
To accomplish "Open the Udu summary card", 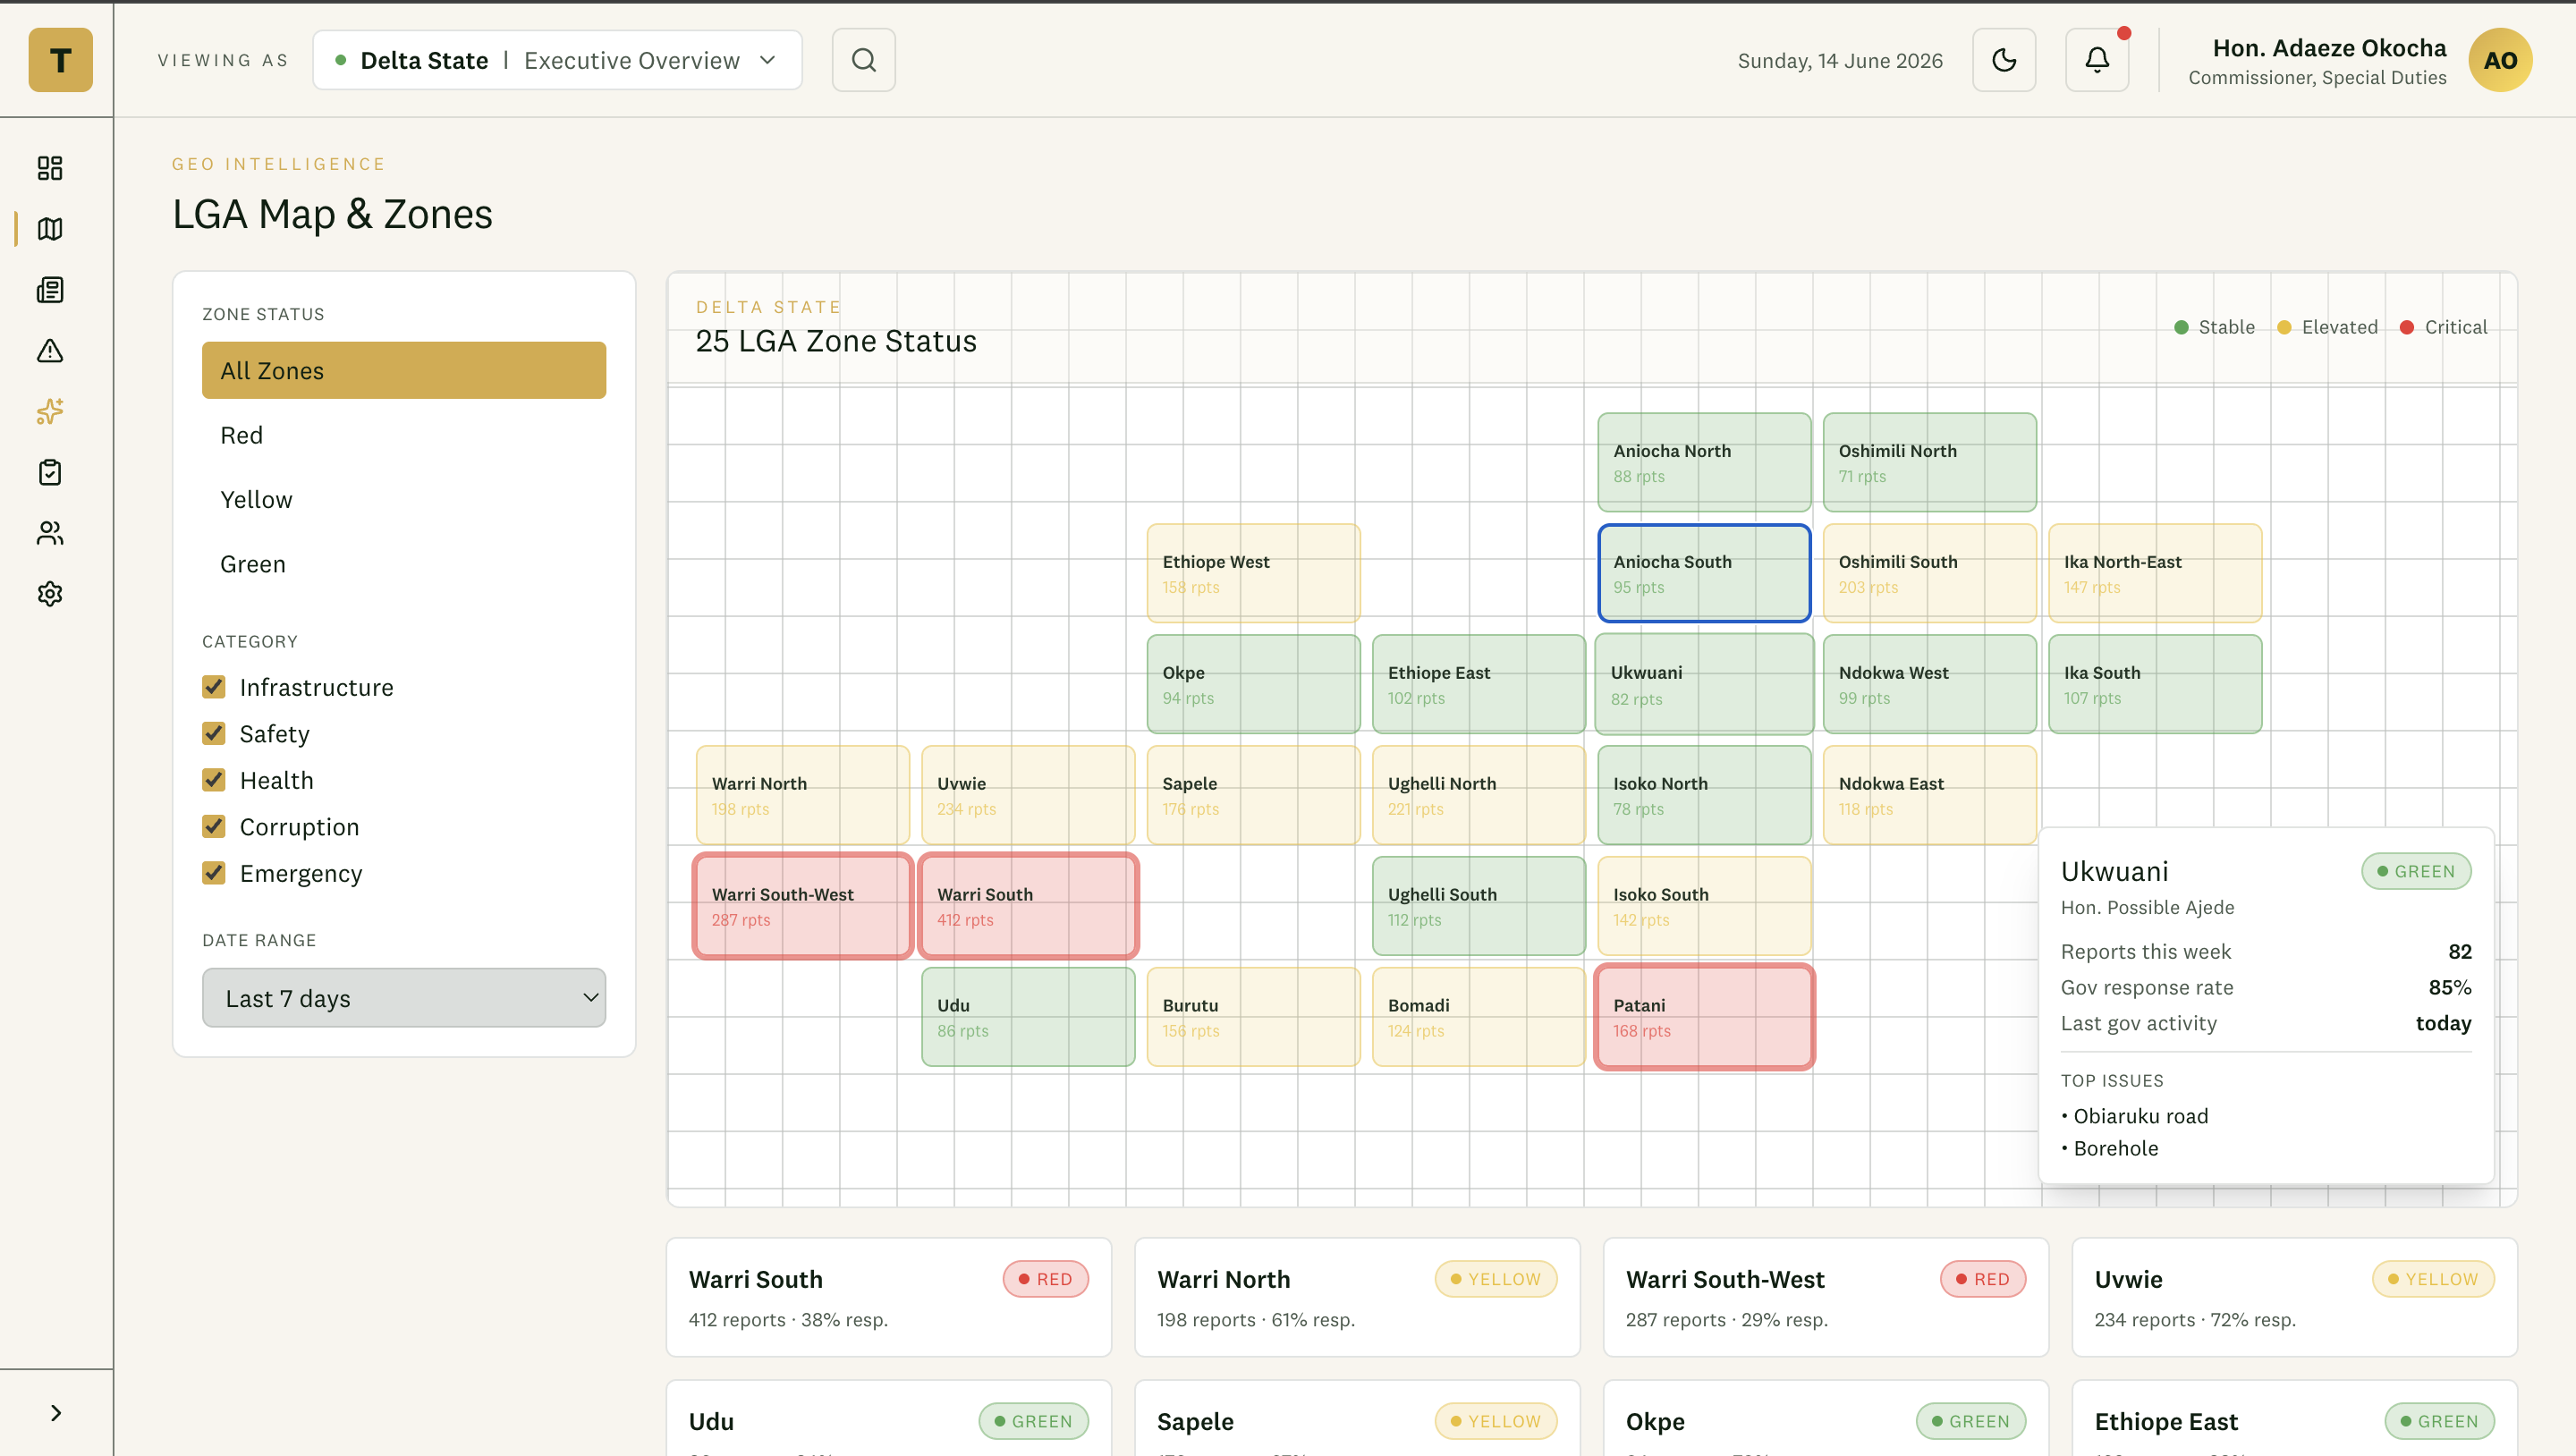I will pos(888,1418).
